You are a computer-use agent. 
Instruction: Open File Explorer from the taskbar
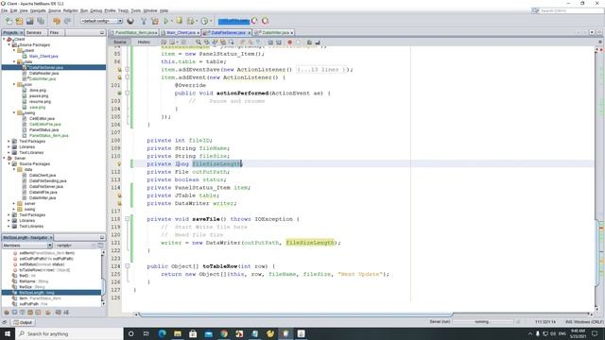178,333
